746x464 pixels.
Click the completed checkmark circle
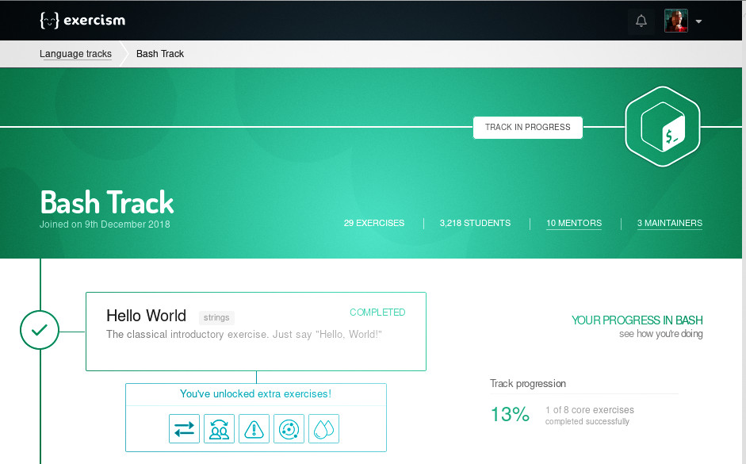point(40,330)
